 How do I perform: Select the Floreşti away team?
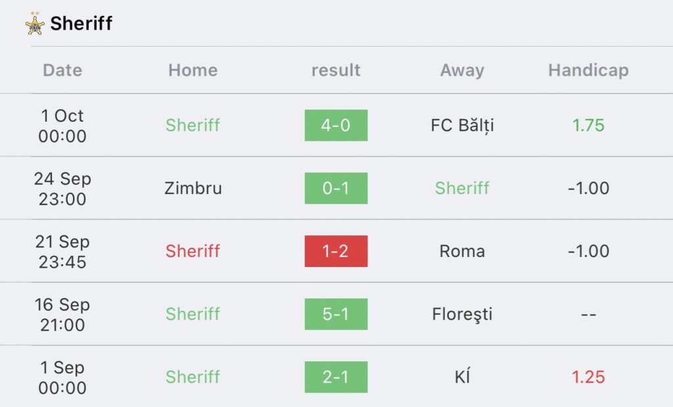[x=462, y=314]
